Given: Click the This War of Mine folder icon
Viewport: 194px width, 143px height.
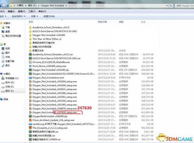Looking at the screenshot, I should 30,39.
